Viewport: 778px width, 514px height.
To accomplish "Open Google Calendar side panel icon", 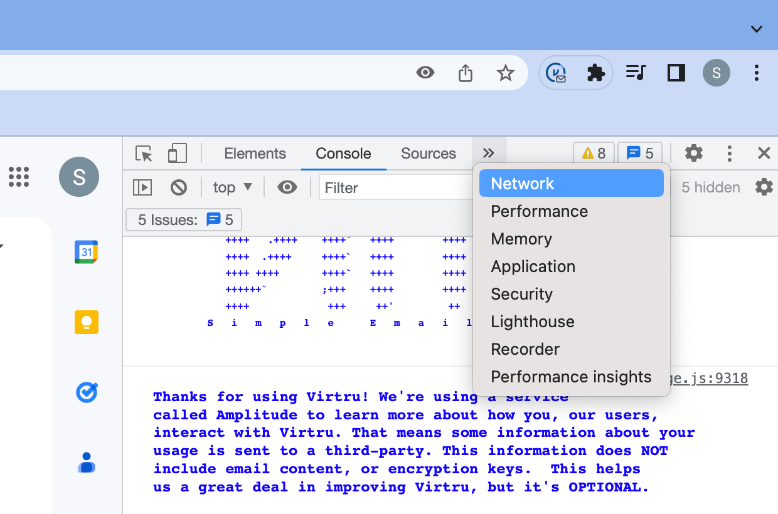I will point(87,252).
